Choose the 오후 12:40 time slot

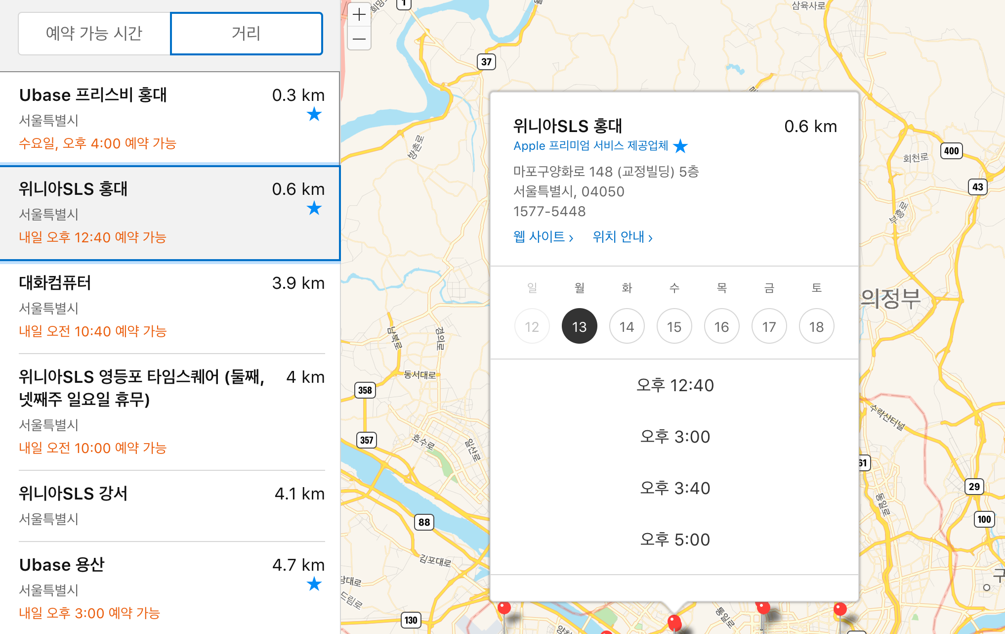(674, 385)
